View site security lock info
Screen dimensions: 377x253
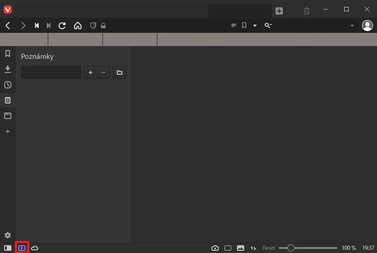click(103, 26)
